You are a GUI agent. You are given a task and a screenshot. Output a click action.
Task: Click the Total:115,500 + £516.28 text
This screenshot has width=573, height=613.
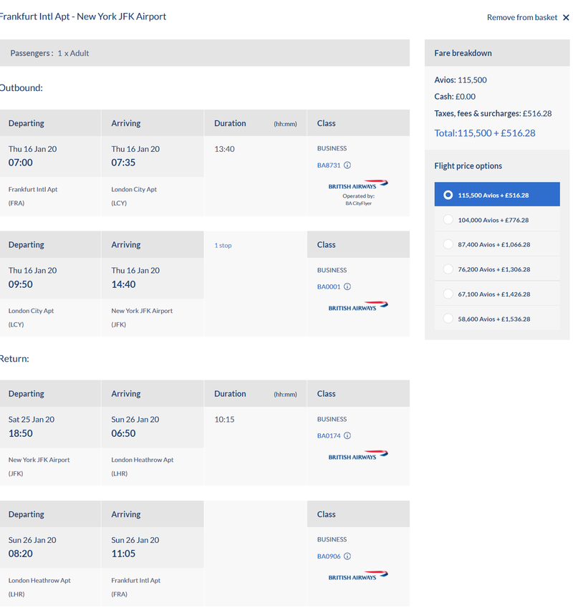[x=485, y=133]
